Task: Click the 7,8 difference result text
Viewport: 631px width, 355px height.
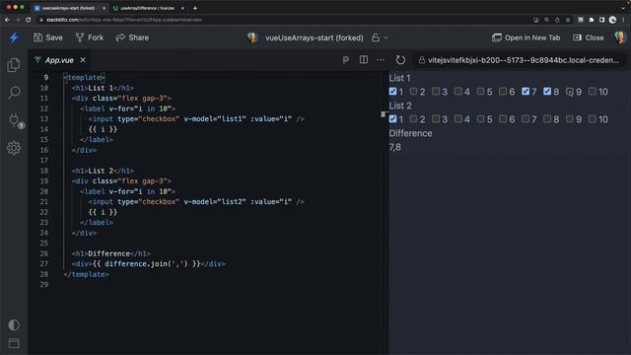Action: coord(394,147)
